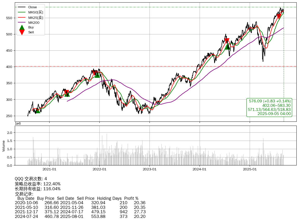Select the first green buy marker from late 2020
The image size is (299, 221).
coord(38,111)
